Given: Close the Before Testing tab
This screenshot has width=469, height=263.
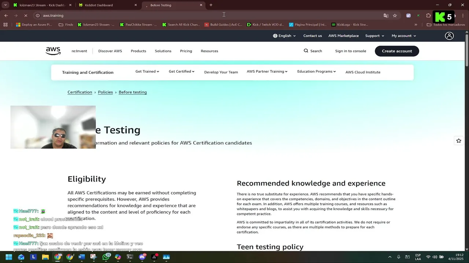Looking at the screenshot, I should click(x=201, y=5).
